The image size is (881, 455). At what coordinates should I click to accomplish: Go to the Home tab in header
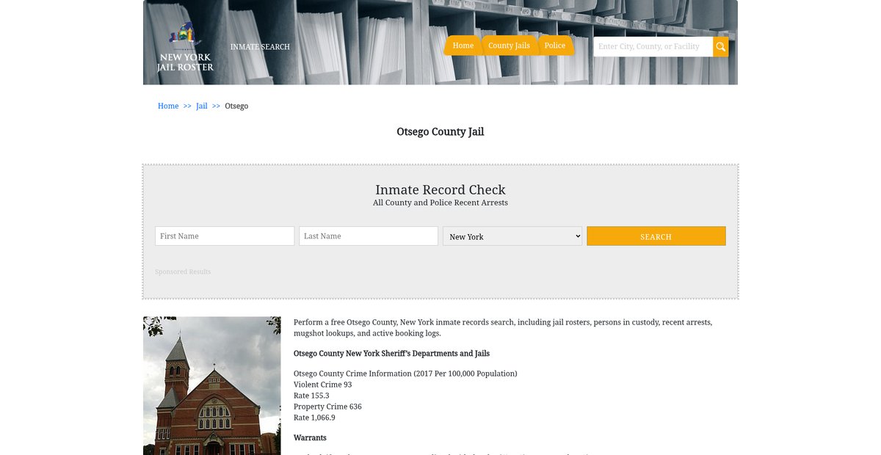[463, 45]
